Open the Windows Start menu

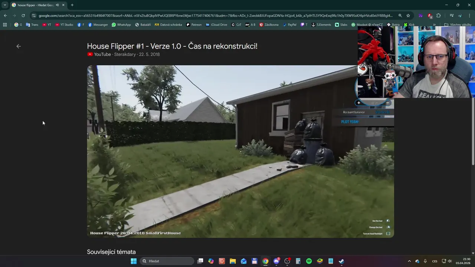(x=134, y=261)
